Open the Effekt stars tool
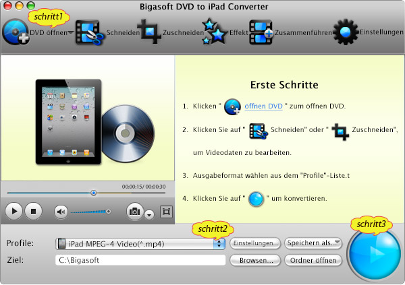 215,32
